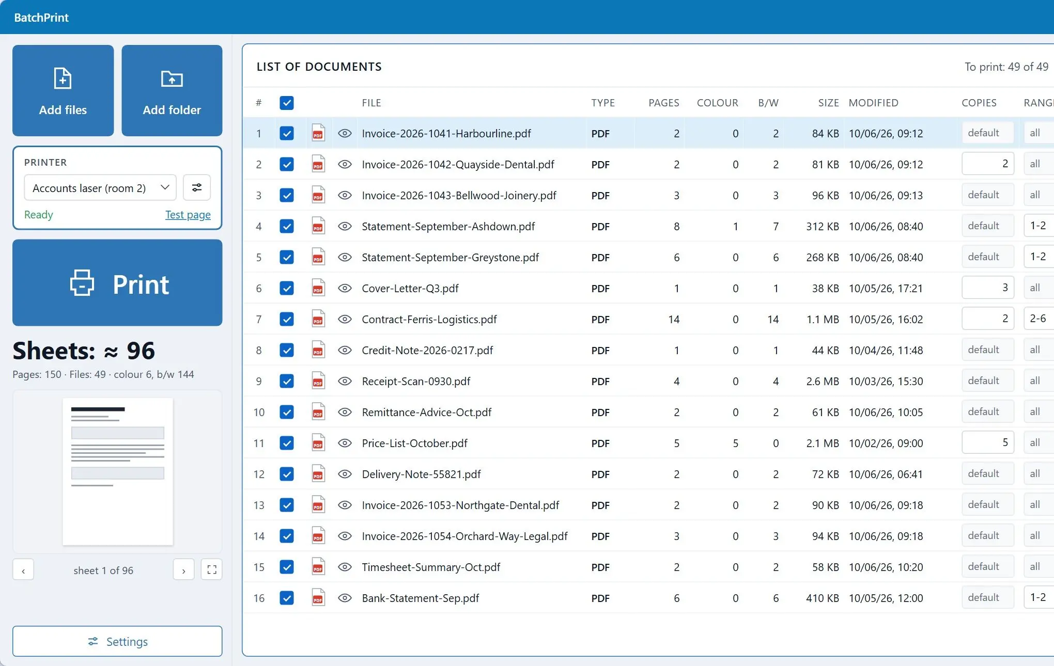Click PDF icon of Statement-September-Ashdown.pdf

[x=318, y=226]
